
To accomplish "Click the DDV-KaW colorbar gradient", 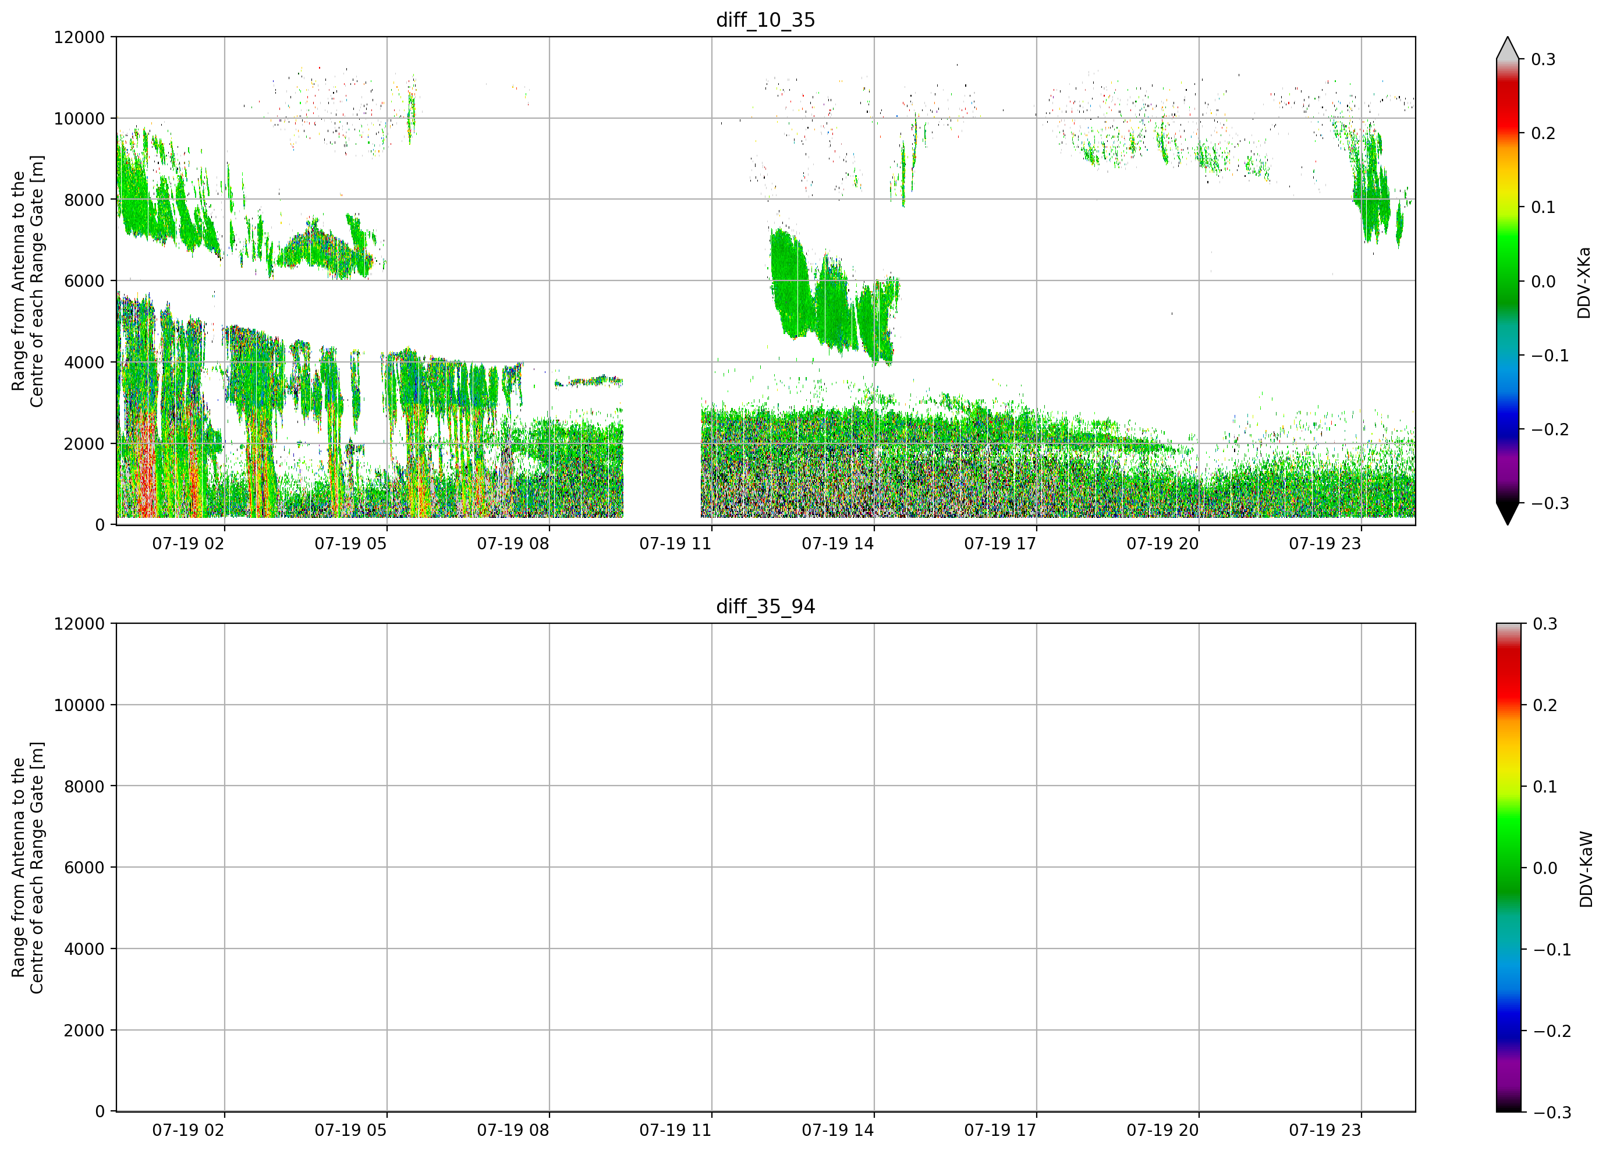I will pos(1508,868).
